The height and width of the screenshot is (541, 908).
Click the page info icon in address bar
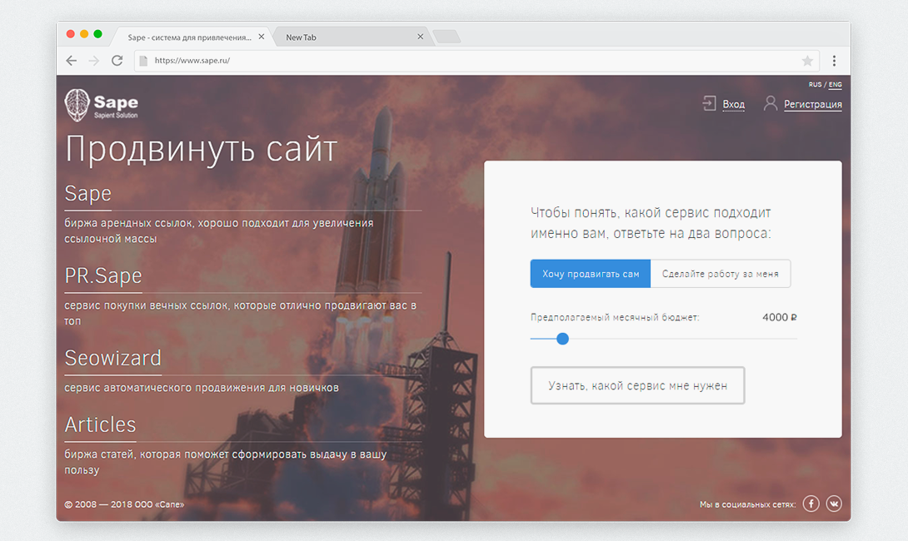click(143, 61)
